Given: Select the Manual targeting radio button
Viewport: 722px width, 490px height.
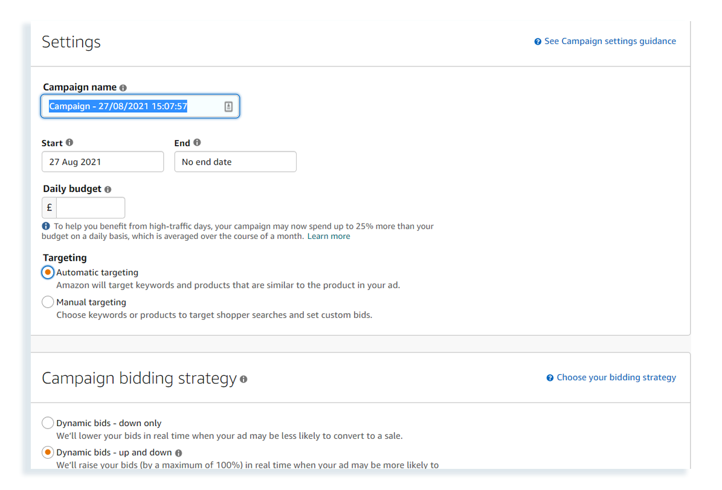Looking at the screenshot, I should [48, 302].
